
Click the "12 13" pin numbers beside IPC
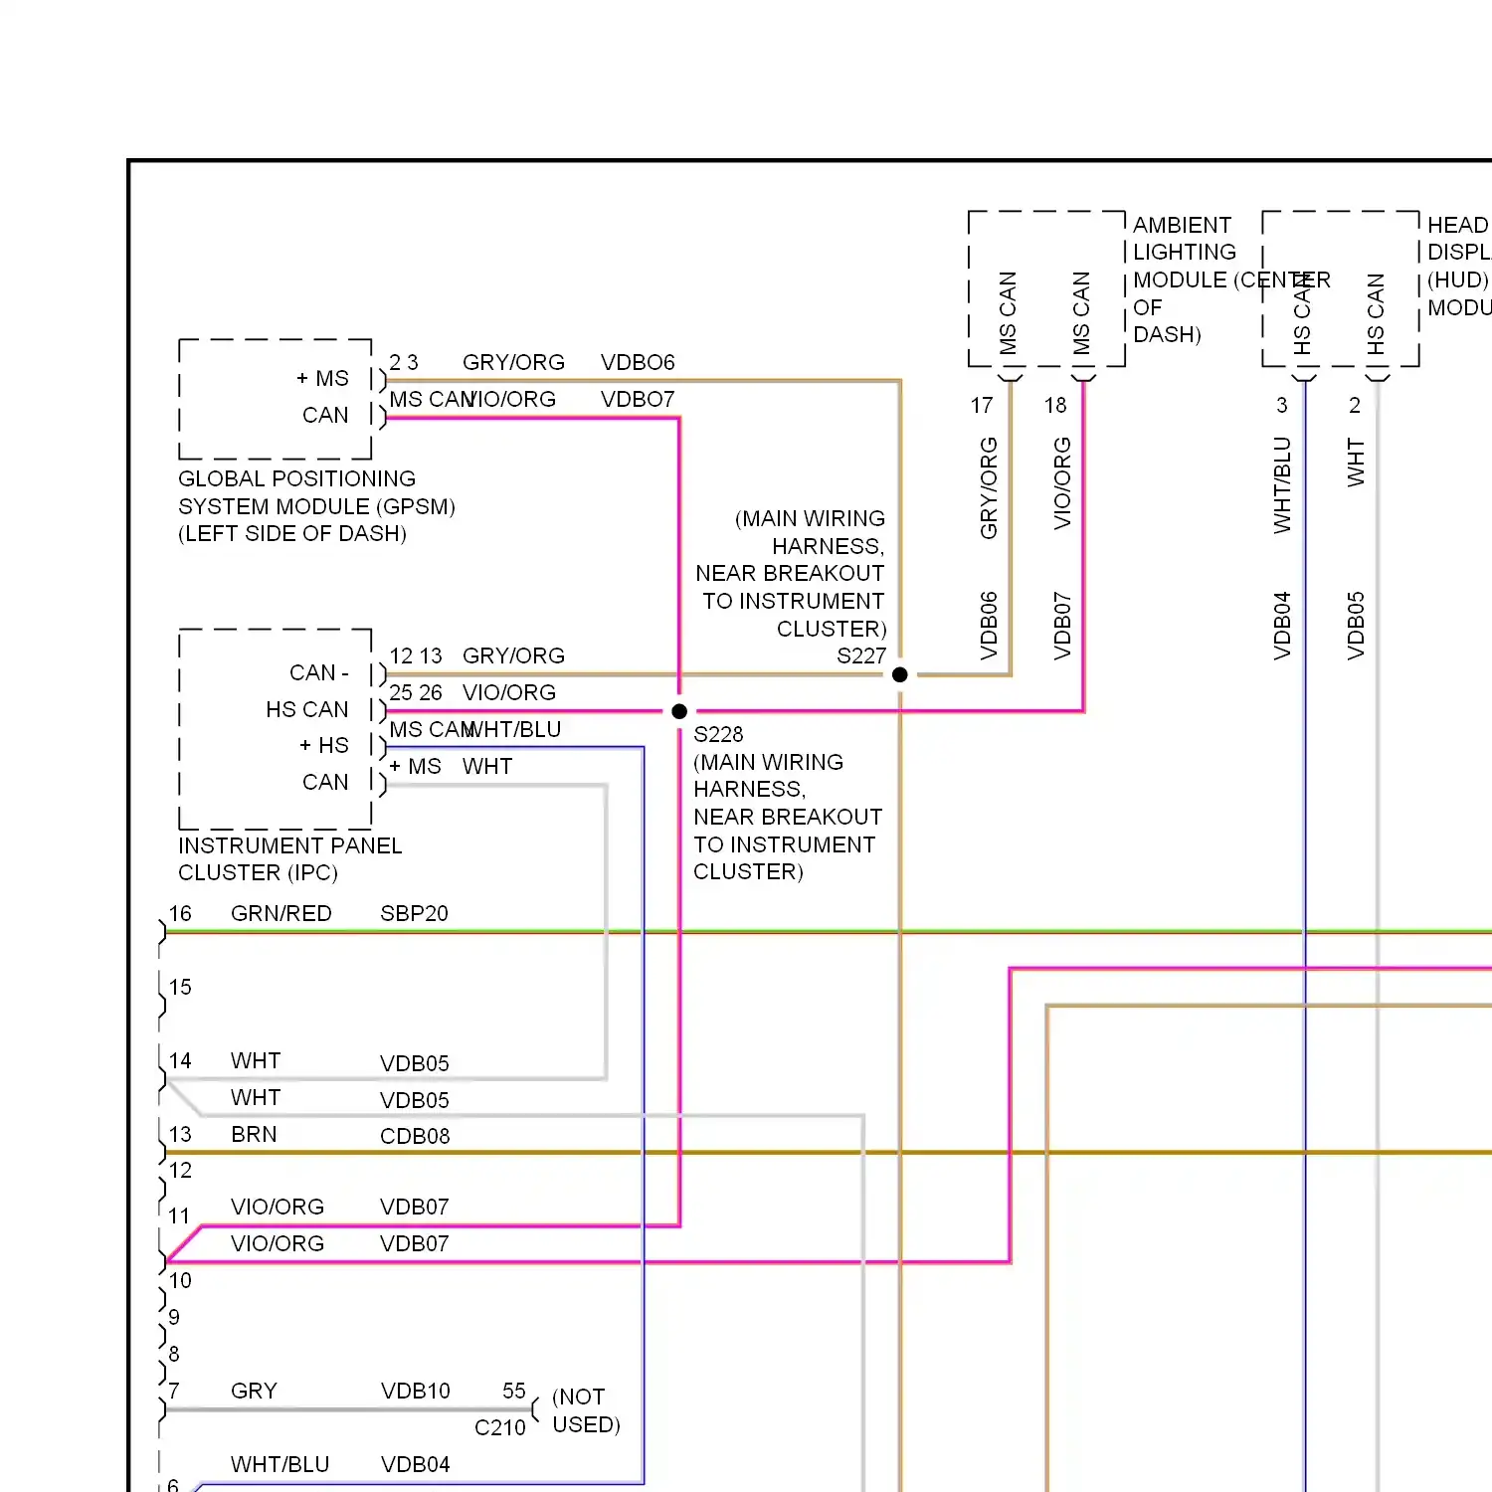(416, 655)
